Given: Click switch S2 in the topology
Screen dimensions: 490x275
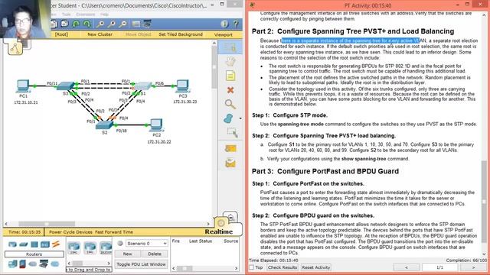Looking at the screenshot, I should tap(104, 125).
